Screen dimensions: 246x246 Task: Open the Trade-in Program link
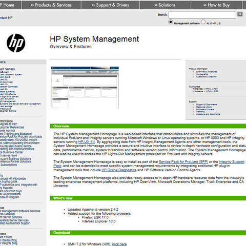pos(9,197)
